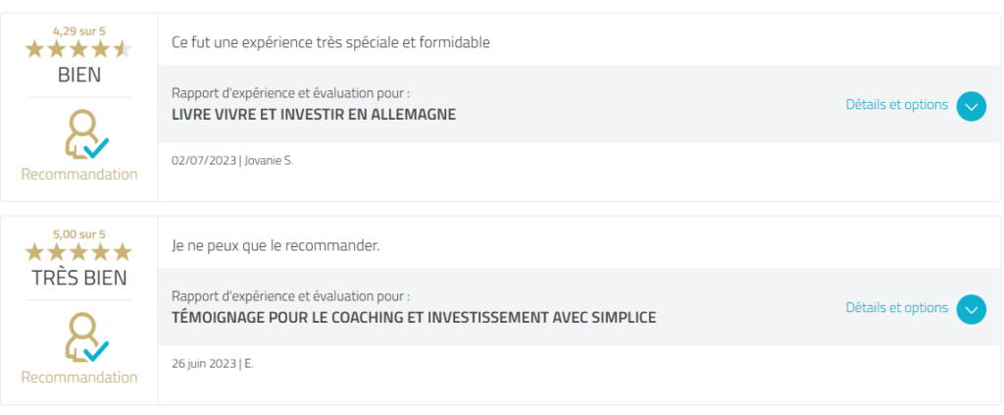The width and height of the screenshot is (1004, 415).
Task: Click the '26 juin 2023 | E.' author line
Action: 213,363
